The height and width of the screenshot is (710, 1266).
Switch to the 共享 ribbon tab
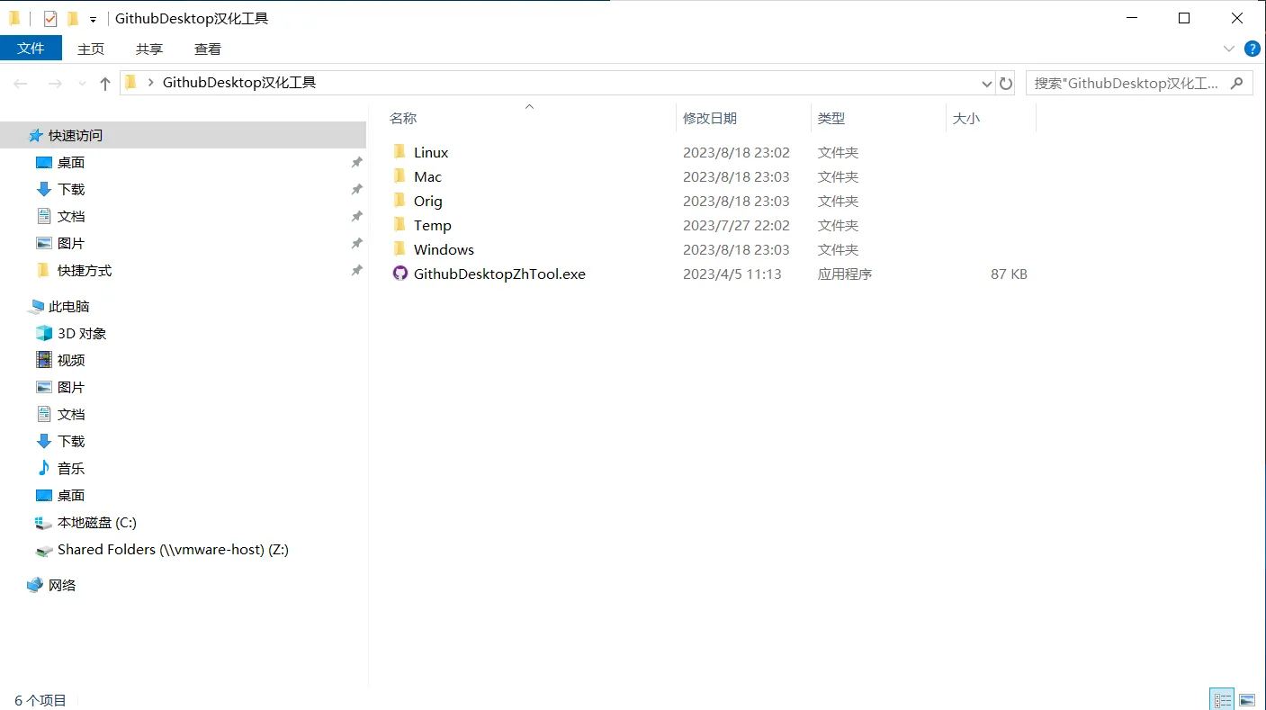click(149, 49)
